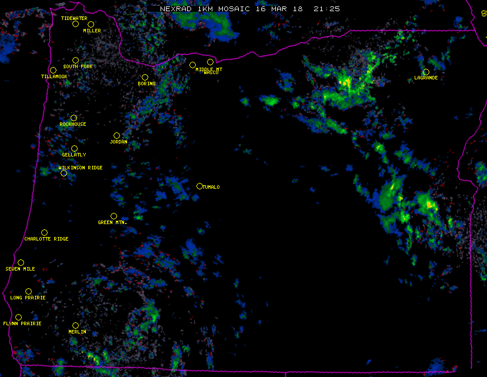Click the Wilkinson Ridge text label
This screenshot has height=377, width=487.
click(x=81, y=168)
